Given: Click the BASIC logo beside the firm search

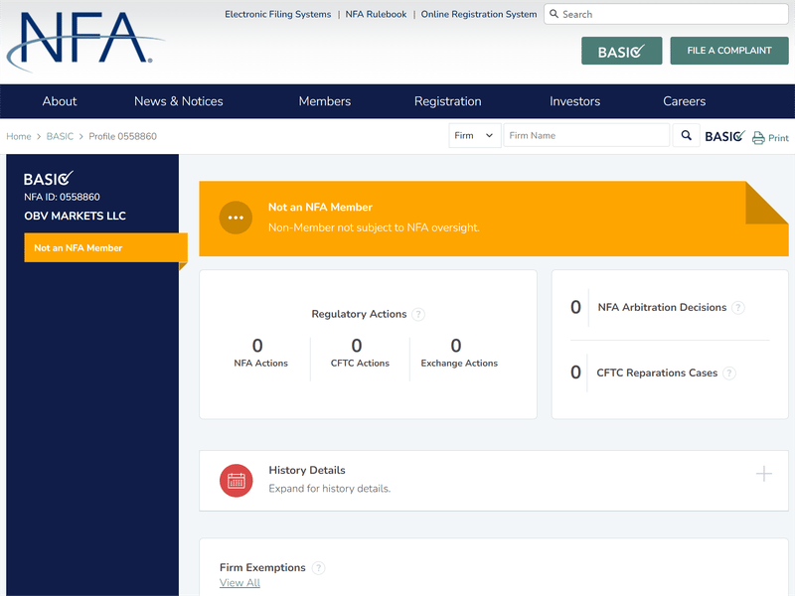Looking at the screenshot, I should (724, 136).
